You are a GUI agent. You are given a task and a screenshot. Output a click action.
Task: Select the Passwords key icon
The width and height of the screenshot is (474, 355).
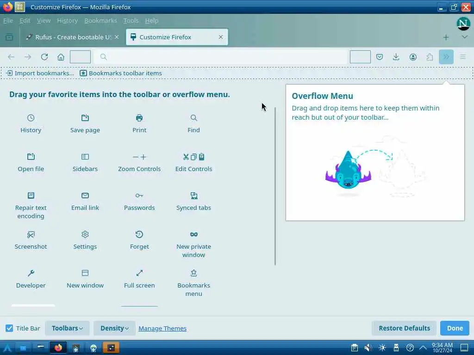tap(139, 196)
